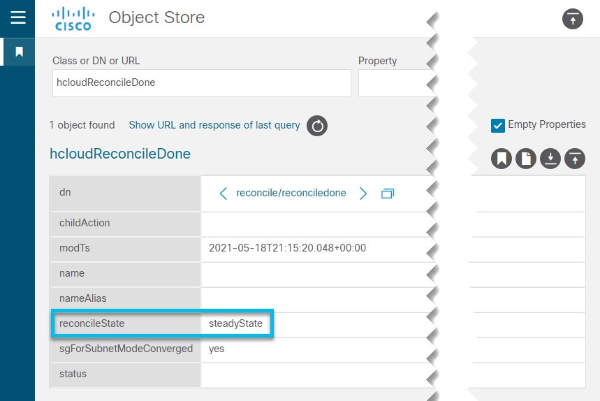Open the reconcile/reconciledone dn link
The width and height of the screenshot is (600, 401).
291,193
